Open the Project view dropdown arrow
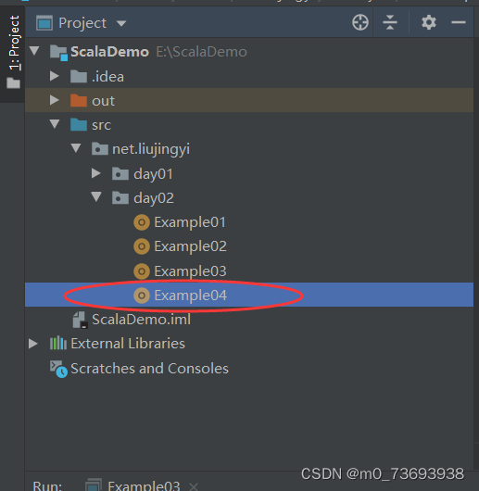 [x=121, y=23]
